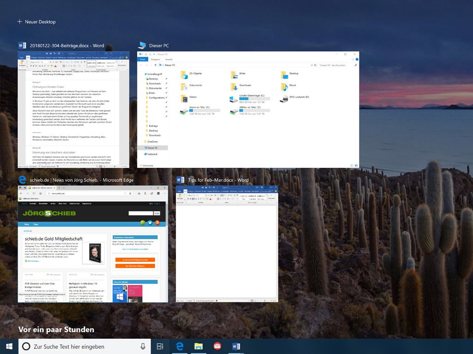Click the Word icon beside 20180122-304-Beiträge.docx title
This screenshot has width=473, height=354.
(22, 45)
